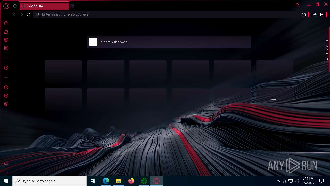The height and width of the screenshot is (186, 330).
Task: Open the Opera GX main menu logo
Action: [6, 6]
